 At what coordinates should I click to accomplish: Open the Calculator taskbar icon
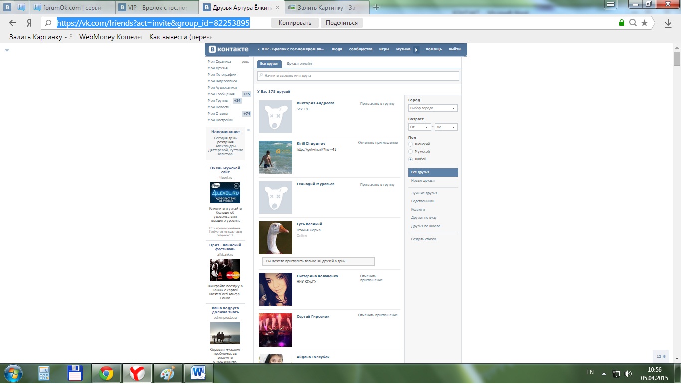[x=44, y=373]
